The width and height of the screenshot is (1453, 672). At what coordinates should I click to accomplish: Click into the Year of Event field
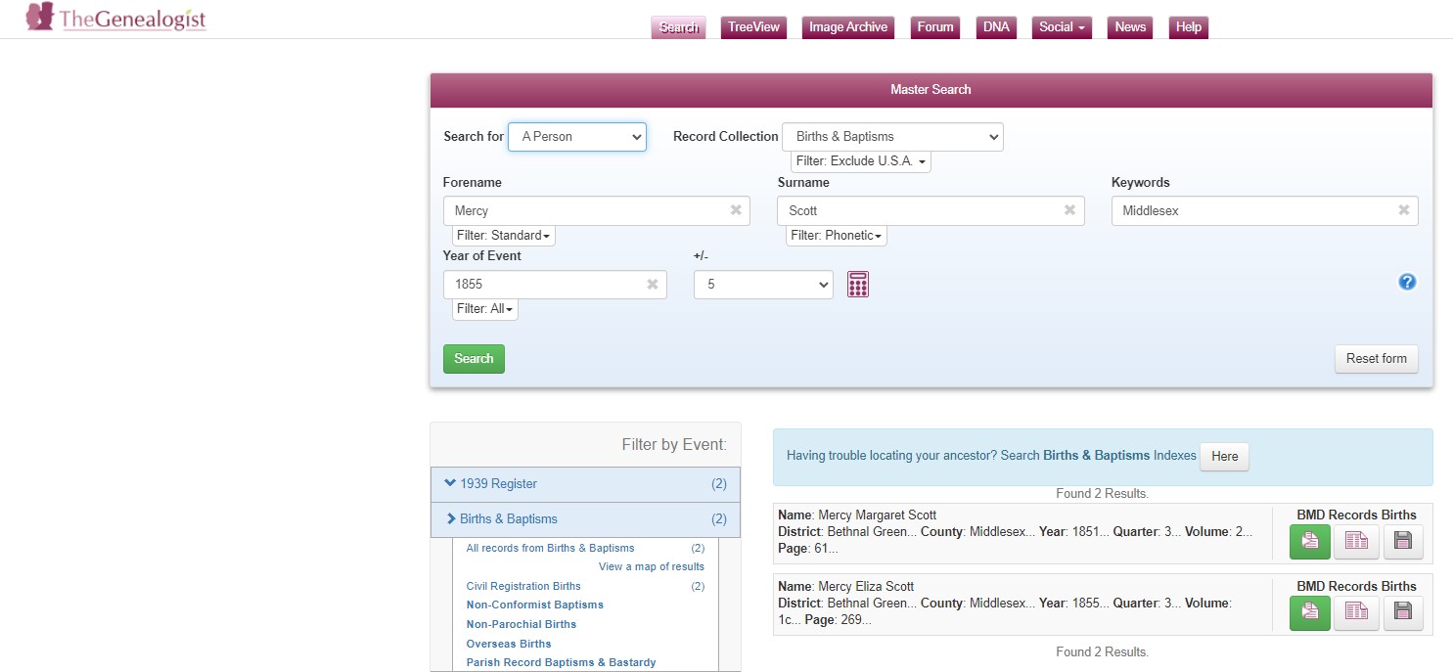[543, 285]
